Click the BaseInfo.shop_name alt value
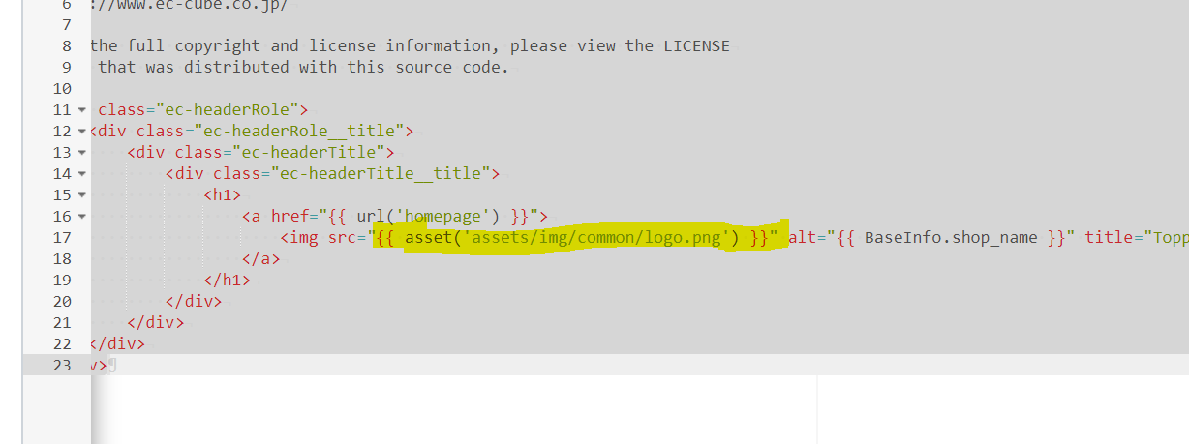The width and height of the screenshot is (1189, 444). pos(950,237)
